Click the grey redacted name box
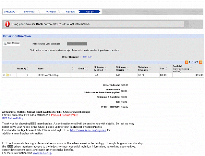Screen dimensions: 205x156 pos(77,44)
